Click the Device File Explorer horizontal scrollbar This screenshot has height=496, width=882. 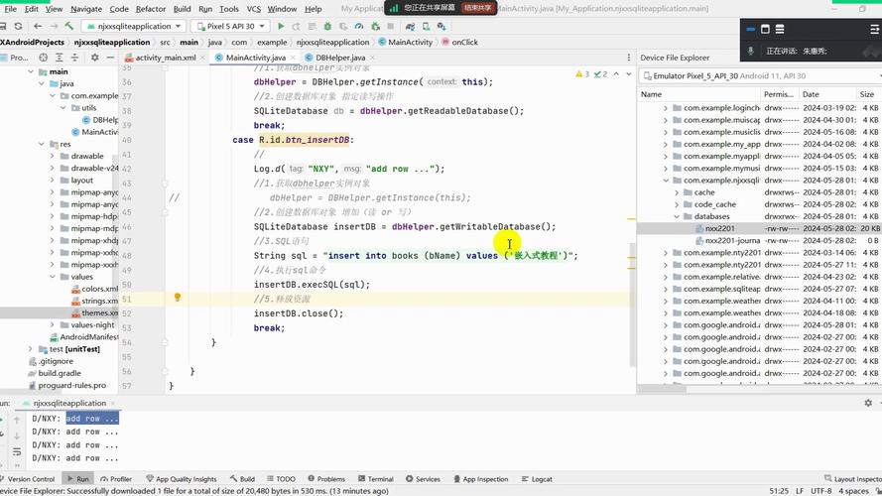pyautogui.click(x=662, y=388)
